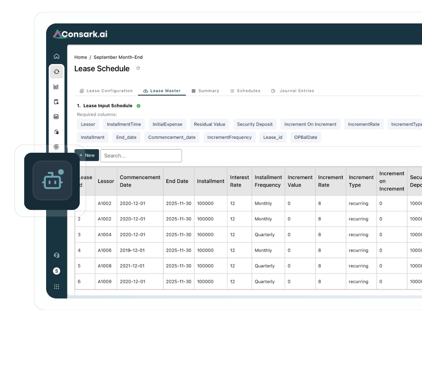Switch to the Journal Entries tab
The height and width of the screenshot is (370, 422).
pos(293,91)
